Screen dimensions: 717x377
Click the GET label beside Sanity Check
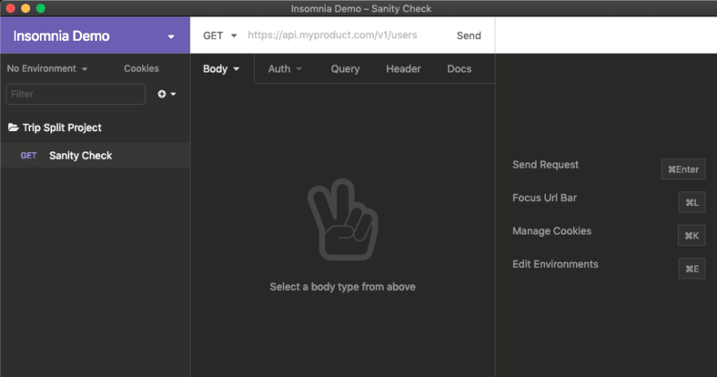pyautogui.click(x=29, y=156)
